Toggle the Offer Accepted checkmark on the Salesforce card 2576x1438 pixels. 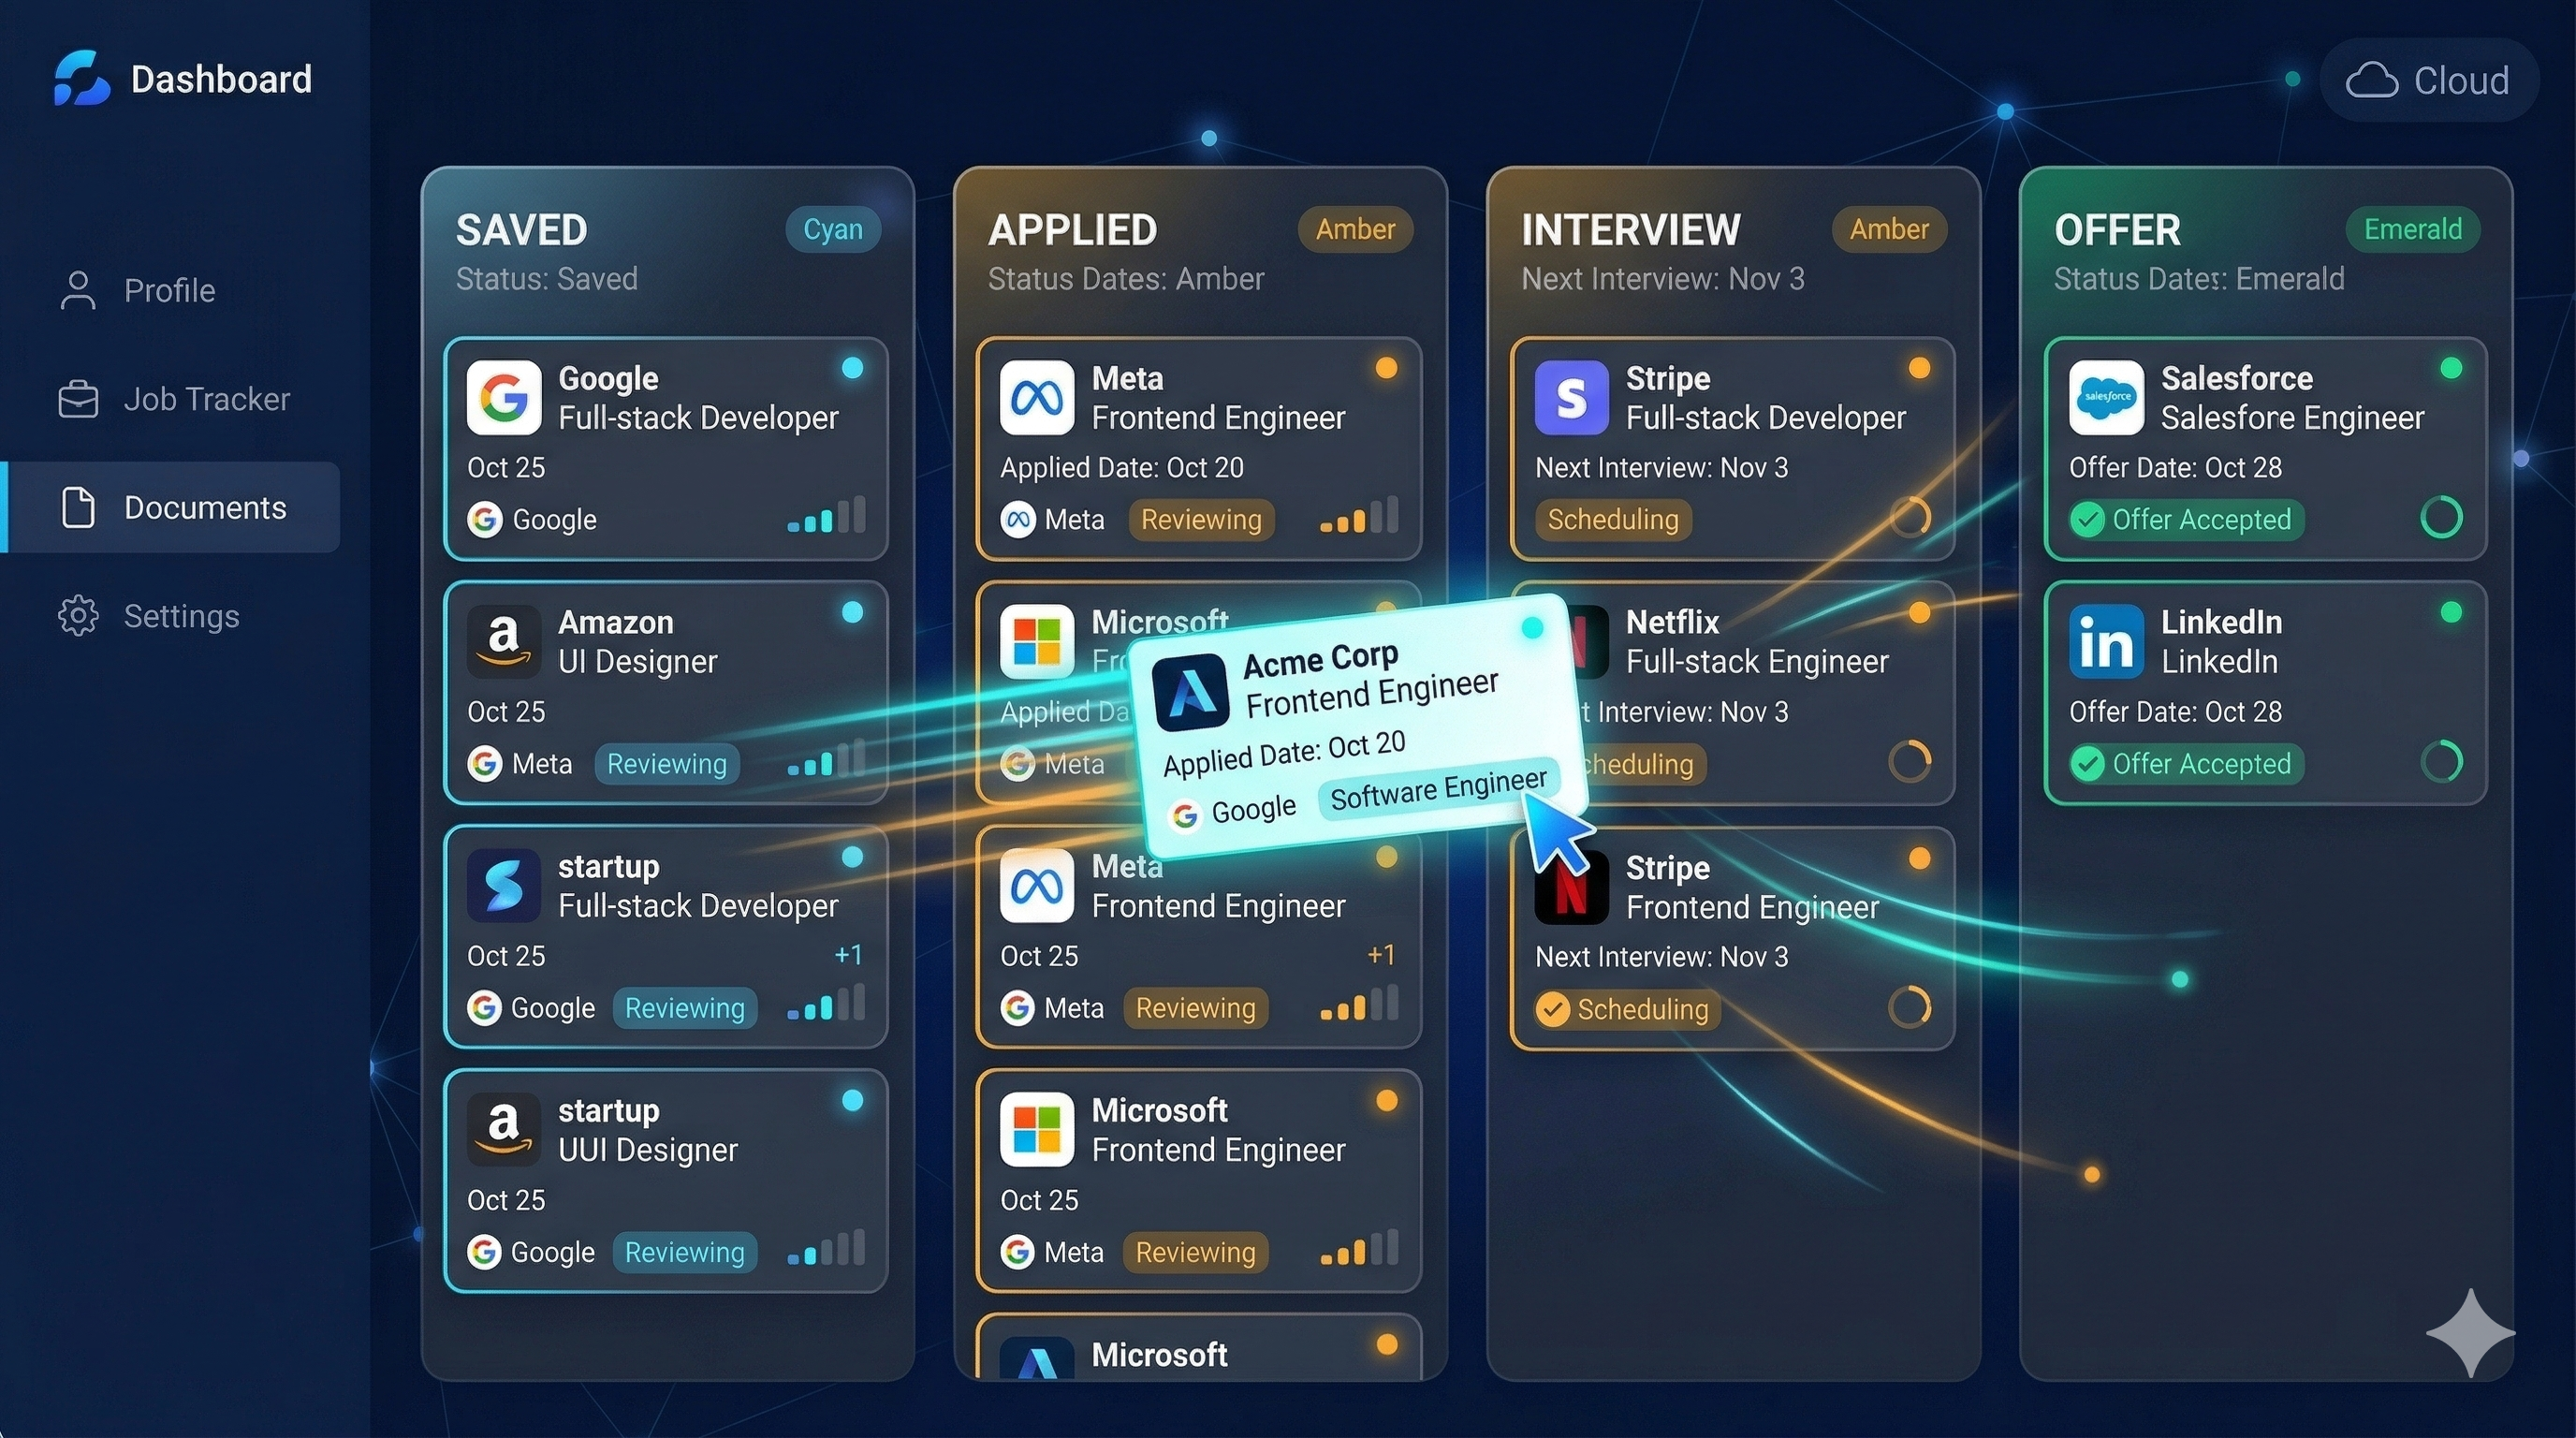2088,519
